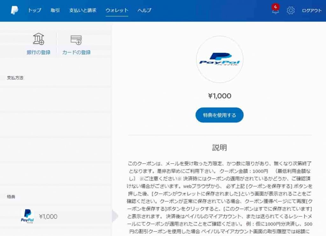Select the ¥1,000 coupon in sidebar list
This screenshot has height=236, width=326.
(x=55, y=216)
